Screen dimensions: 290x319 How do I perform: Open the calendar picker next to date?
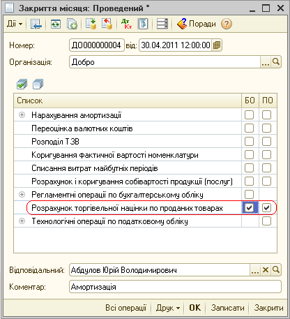point(217,45)
